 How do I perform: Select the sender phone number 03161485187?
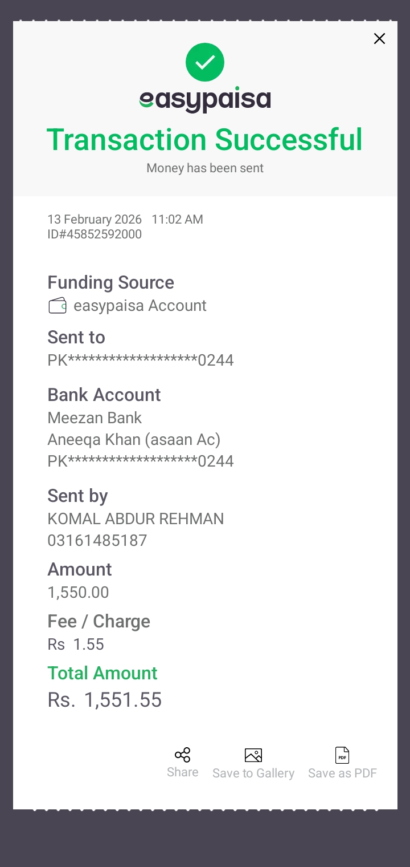coord(97,541)
